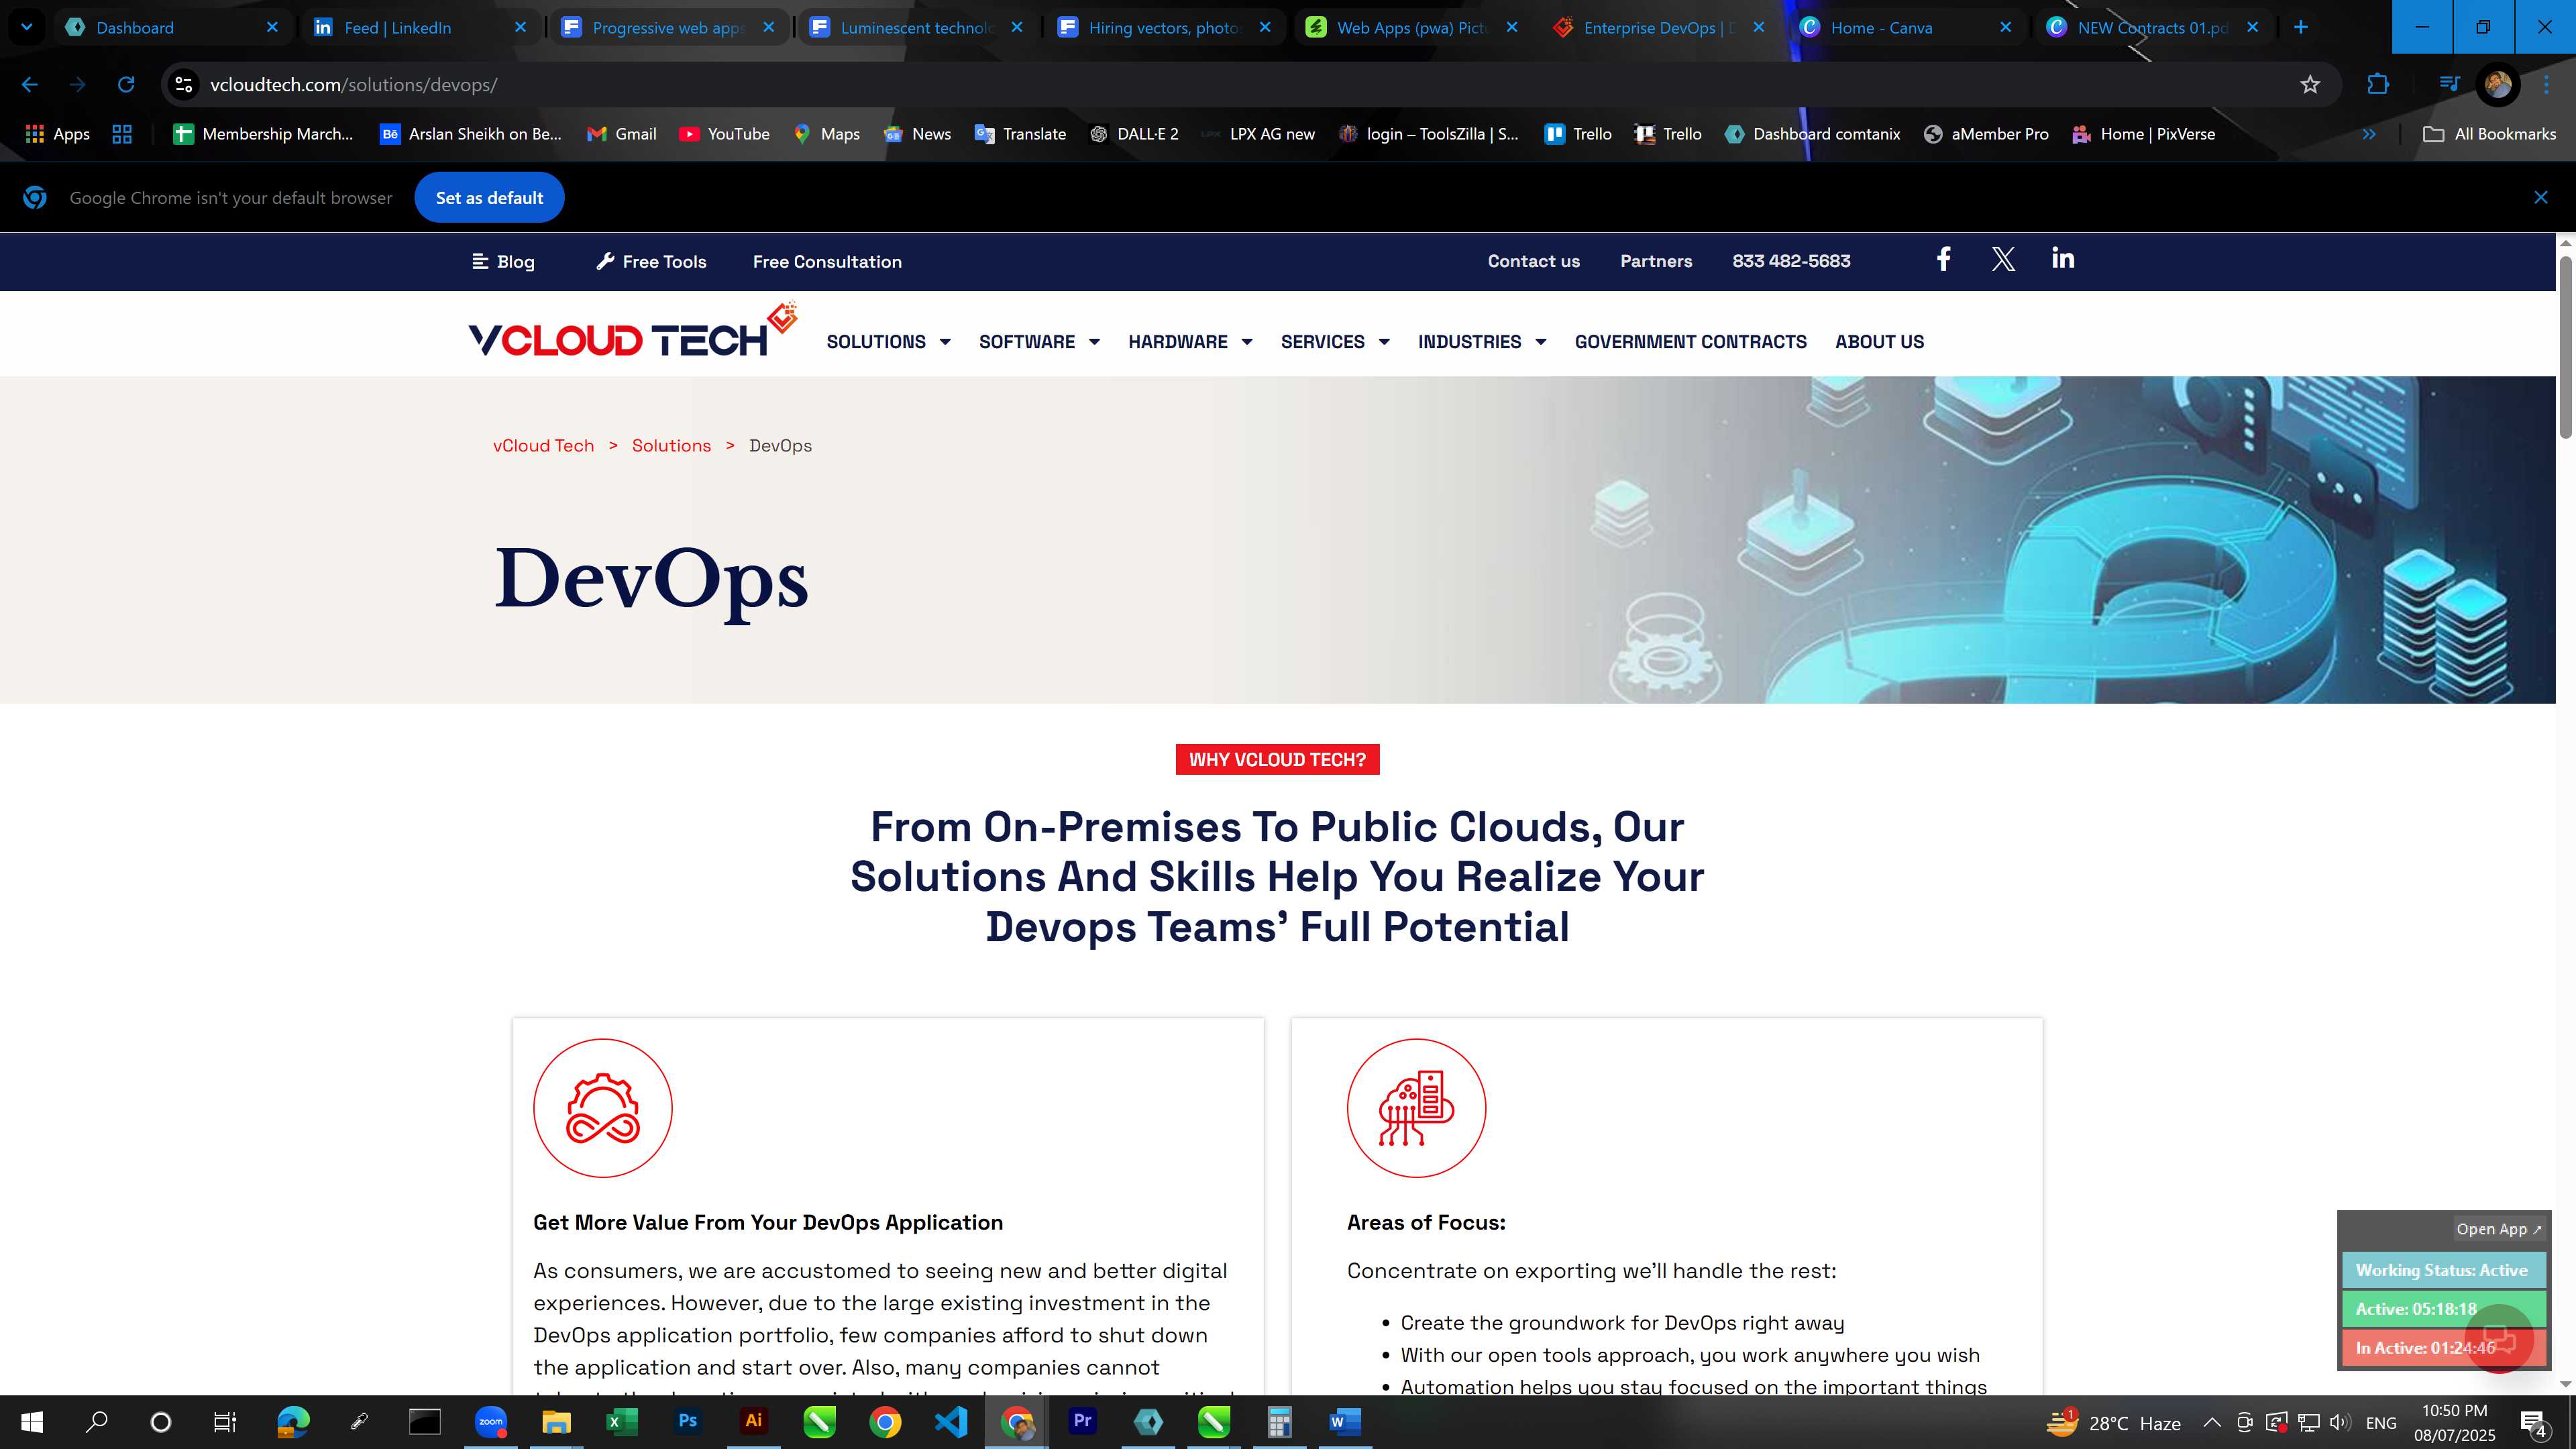
Task: Open File Explorer from taskbar
Action: tap(556, 1421)
